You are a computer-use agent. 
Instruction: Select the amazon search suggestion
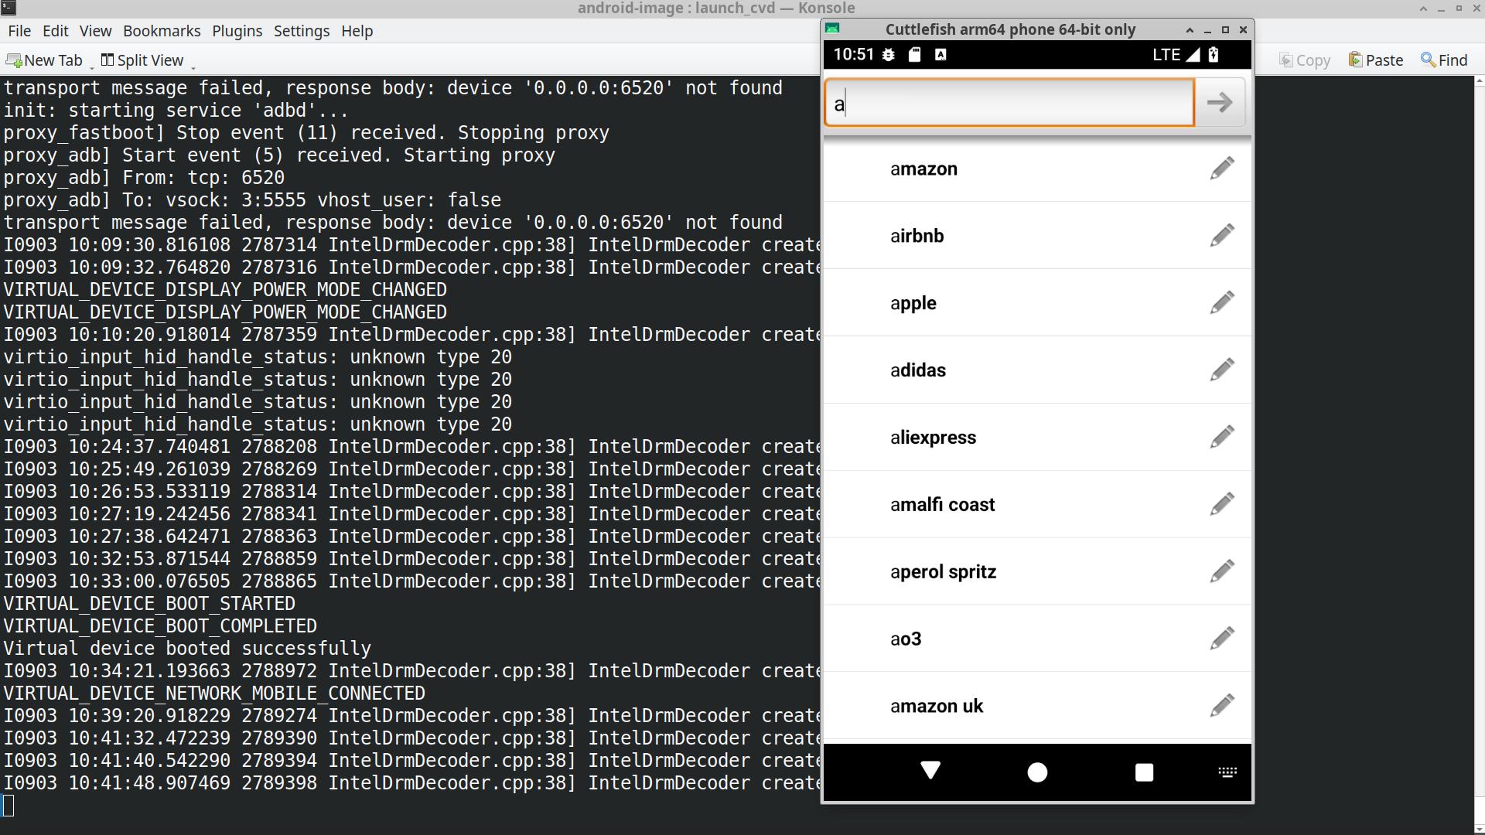point(1037,169)
